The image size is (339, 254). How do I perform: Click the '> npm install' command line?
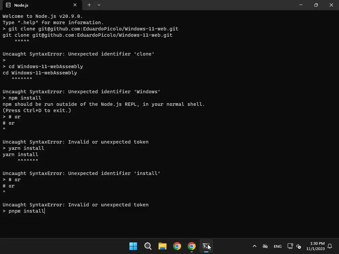22,98
